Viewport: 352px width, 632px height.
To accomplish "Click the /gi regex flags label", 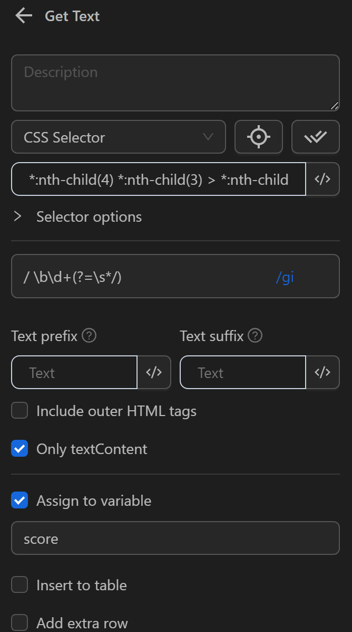I will (x=285, y=276).
